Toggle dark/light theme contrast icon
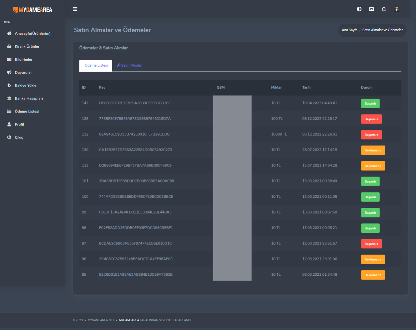The width and height of the screenshot is (416, 330). [359, 9]
